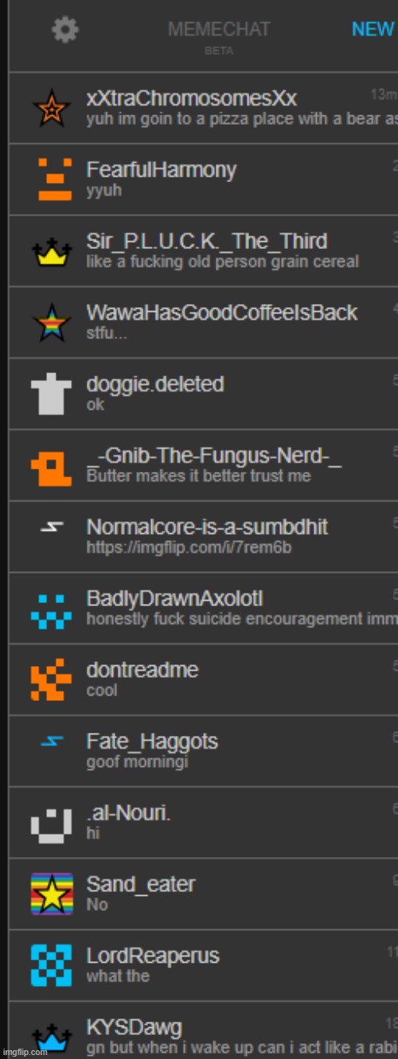The image size is (398, 1059).
Task: Click xXtraChromosomesXx orange star avatar
Action: pyautogui.click(x=51, y=107)
